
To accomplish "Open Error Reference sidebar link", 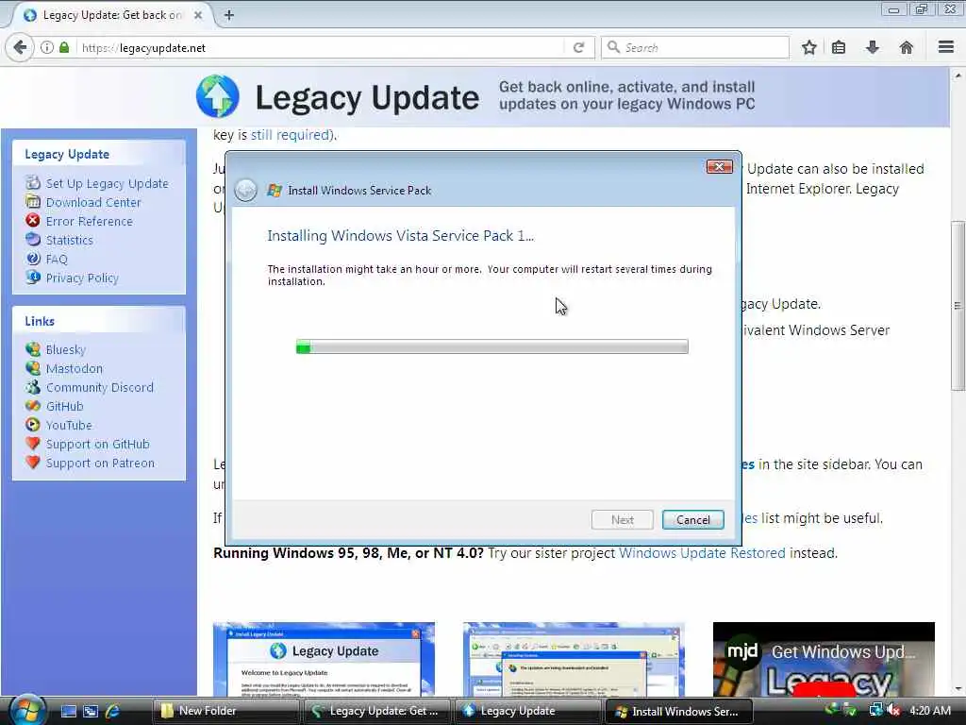I will point(89,221).
